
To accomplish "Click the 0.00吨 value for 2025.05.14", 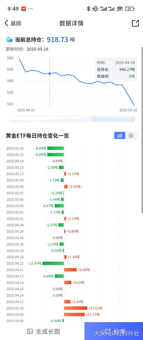I will coord(57,161).
